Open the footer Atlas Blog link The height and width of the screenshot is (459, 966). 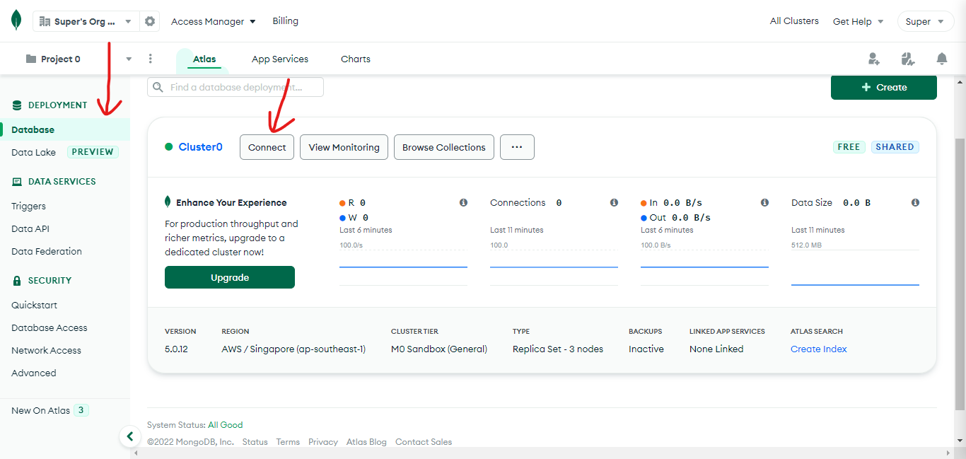[366, 441]
